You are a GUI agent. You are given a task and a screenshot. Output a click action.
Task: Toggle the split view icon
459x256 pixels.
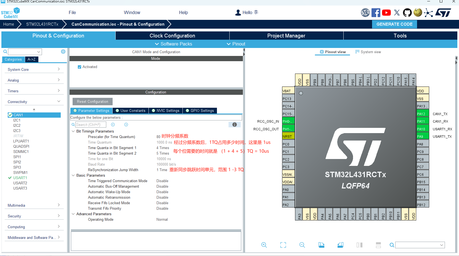pos(359,245)
